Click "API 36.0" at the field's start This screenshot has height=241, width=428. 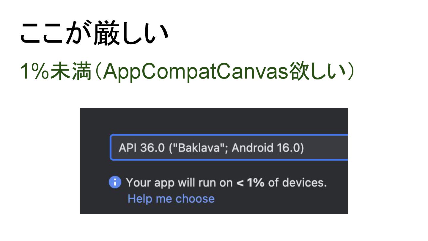point(141,148)
